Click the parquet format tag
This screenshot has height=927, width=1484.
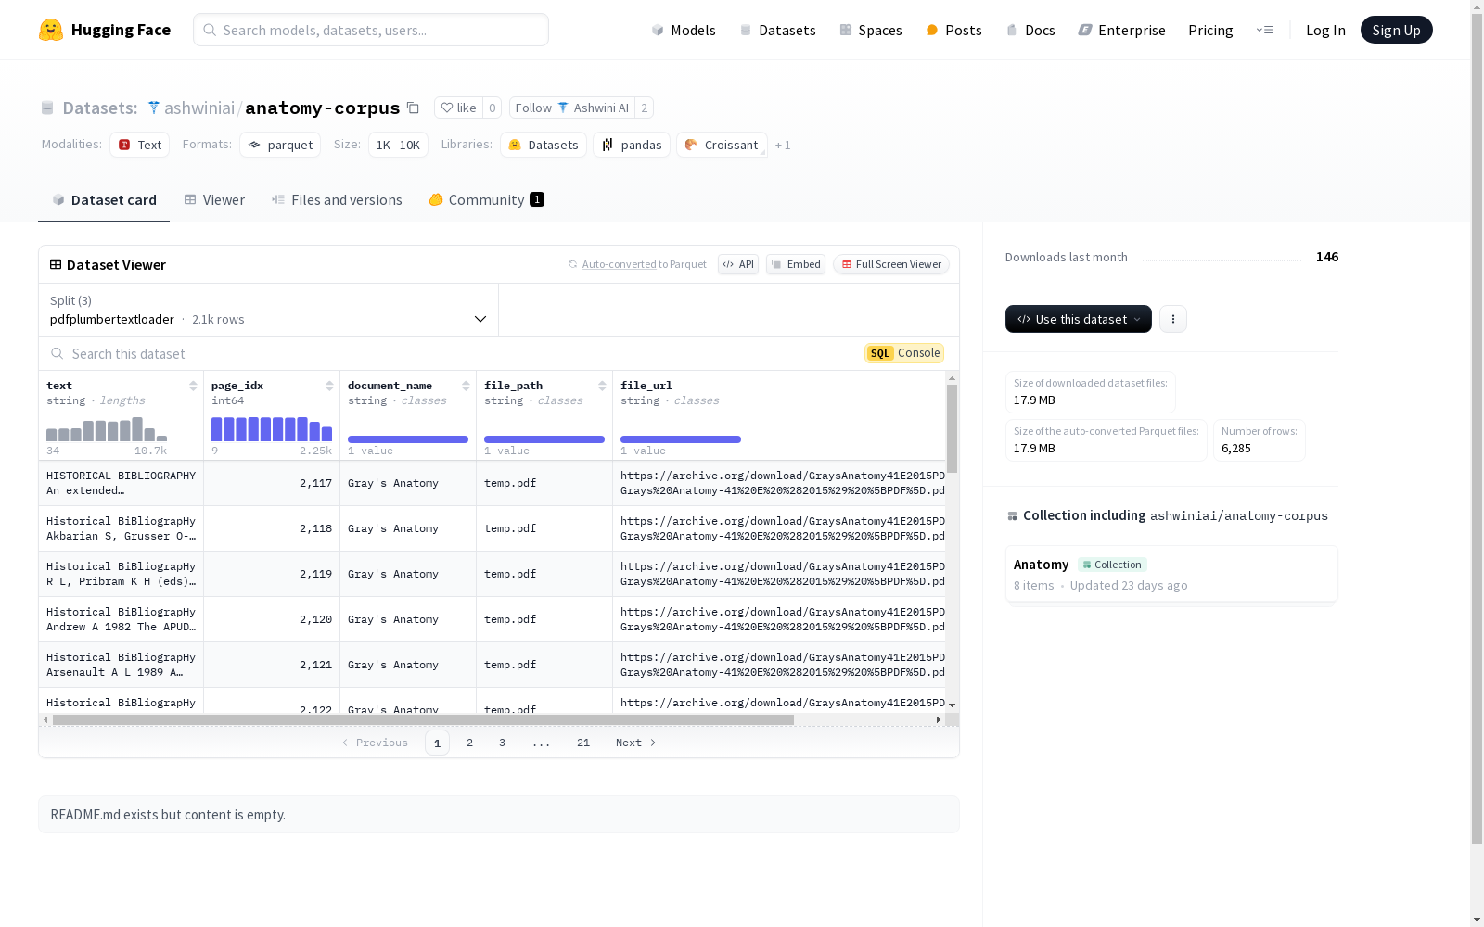280,145
